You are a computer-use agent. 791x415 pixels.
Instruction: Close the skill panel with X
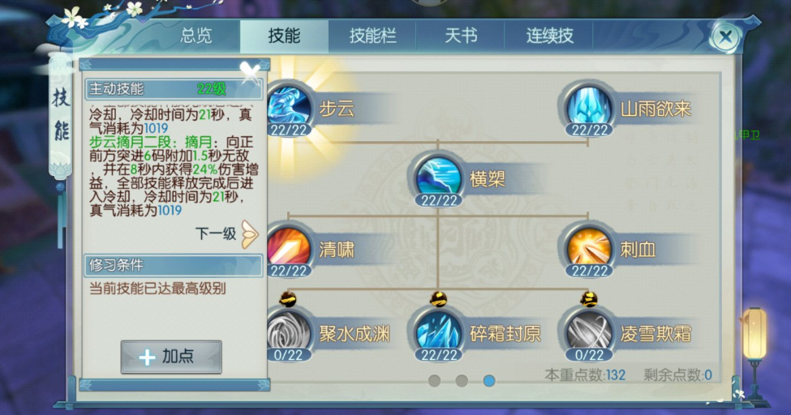coord(725,36)
